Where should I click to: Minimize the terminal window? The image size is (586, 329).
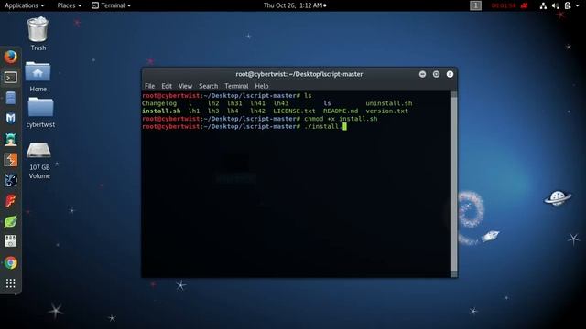[422, 74]
